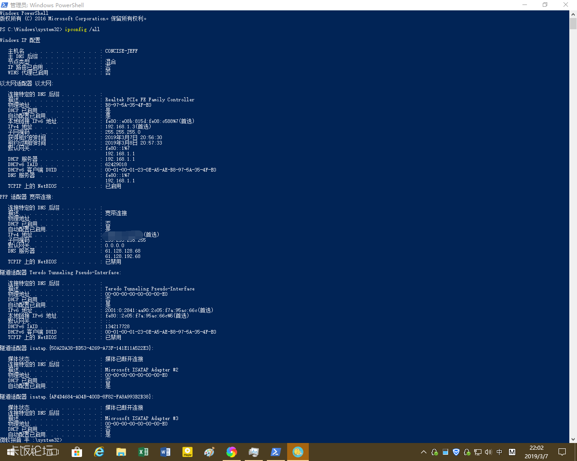The height and width of the screenshot is (461, 577).
Task: Click physical address B8-97-5A-35-4F-E0
Action: click(128, 105)
